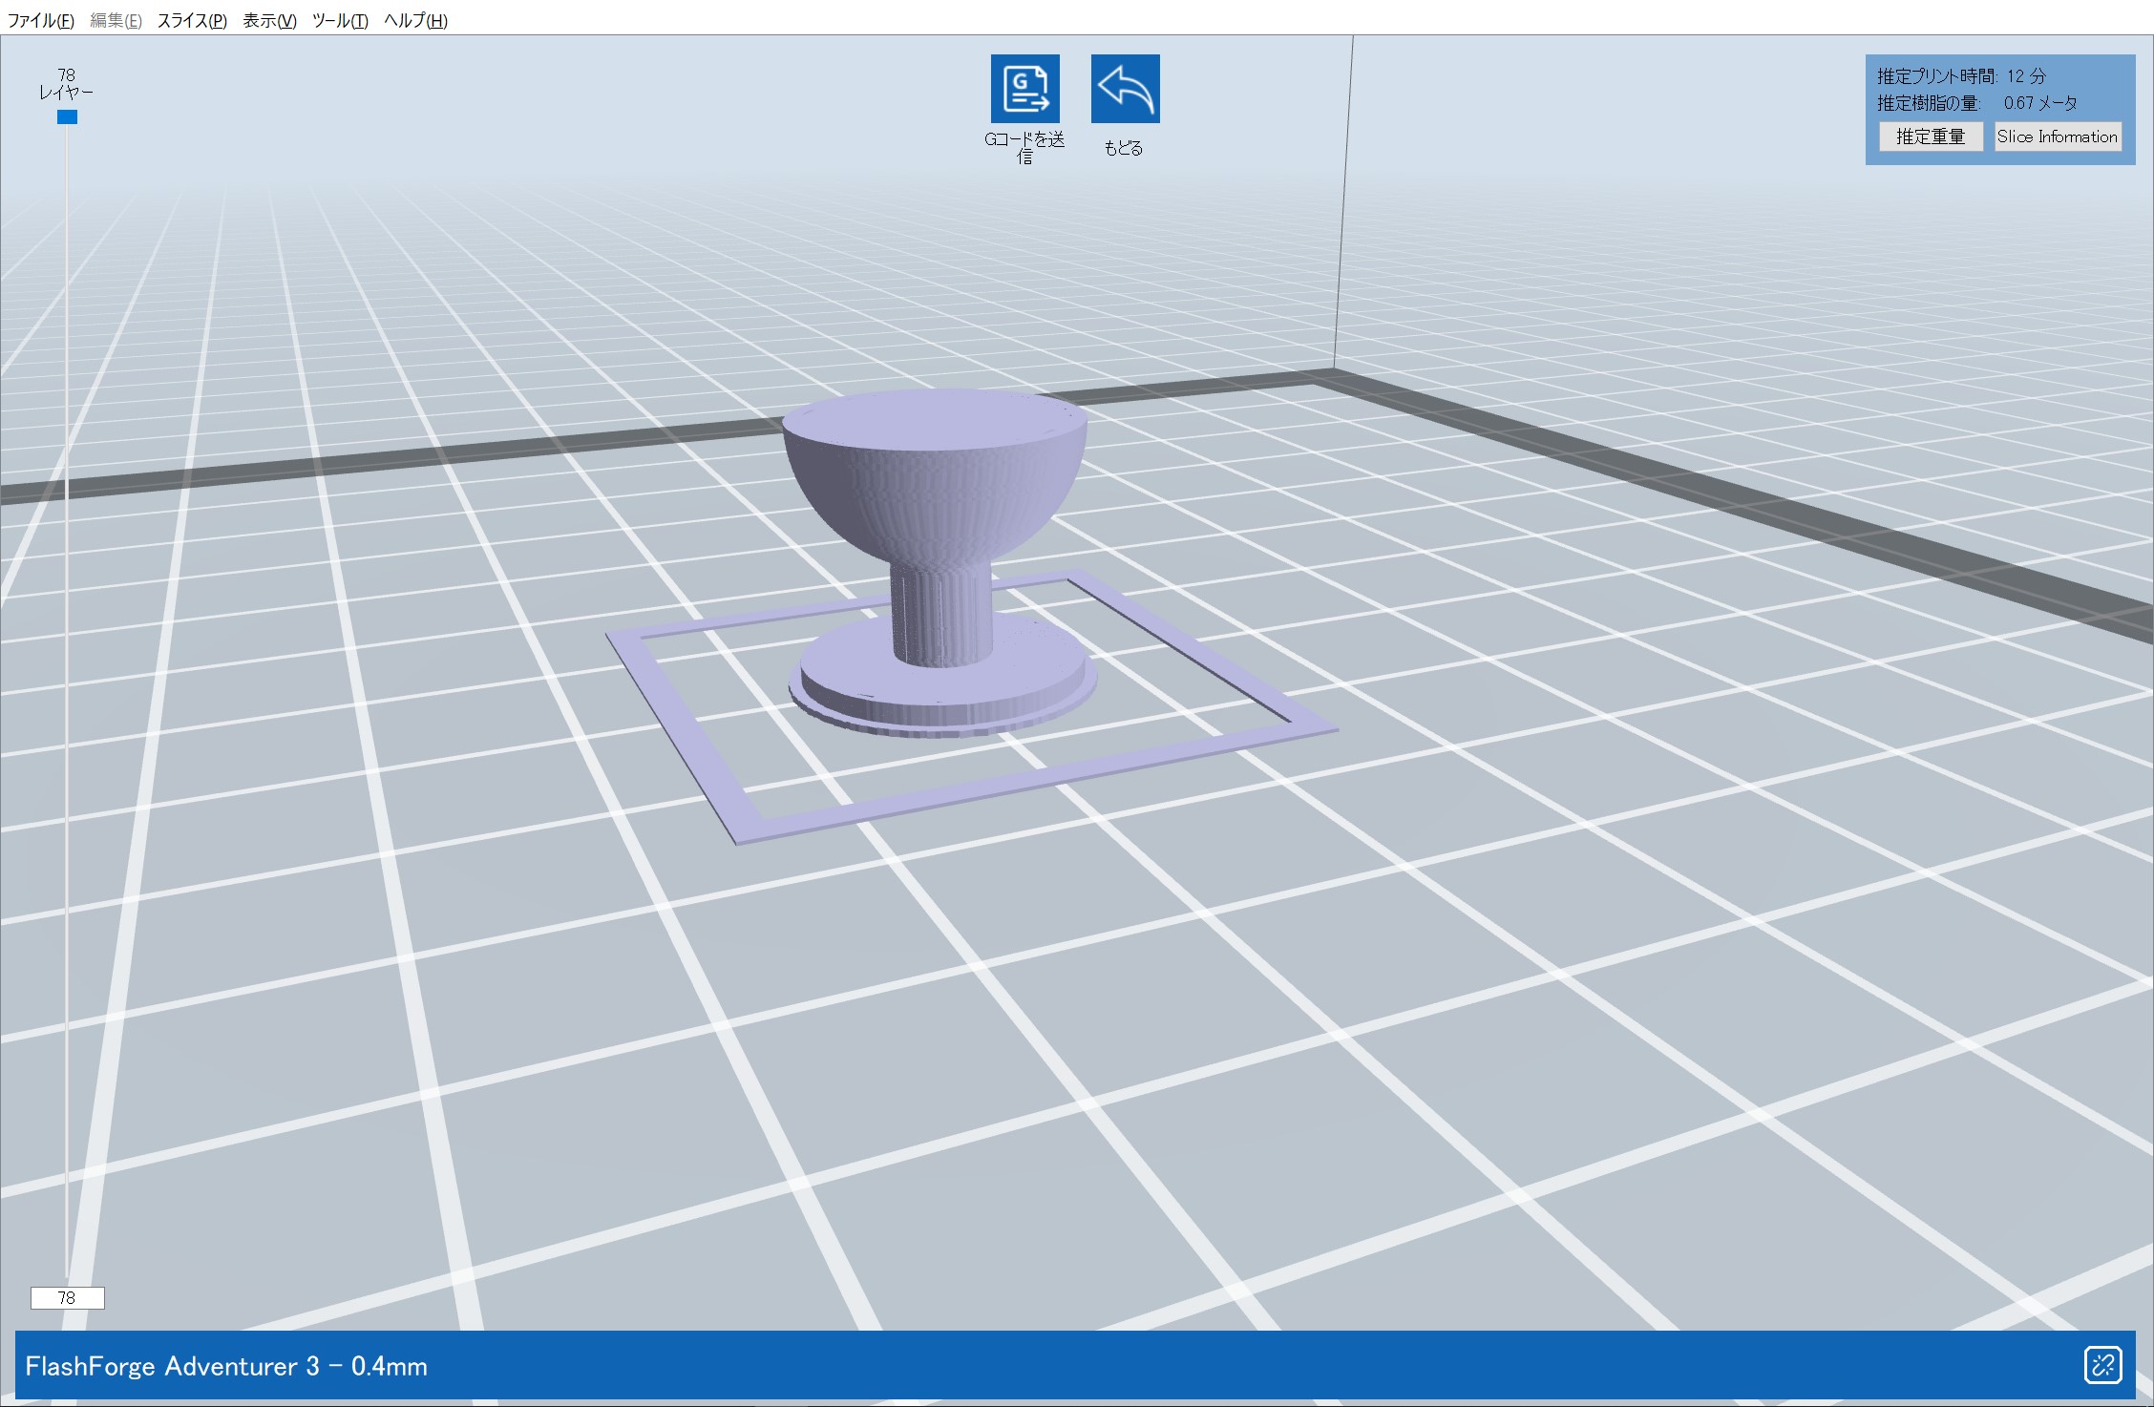Open the ツール(T) menu
This screenshot has width=2154, height=1407.
[340, 21]
